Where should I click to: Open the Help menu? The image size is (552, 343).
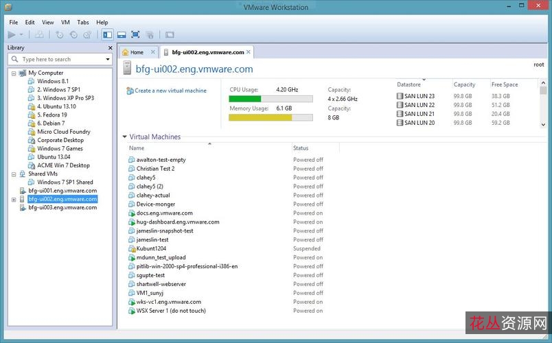click(x=102, y=22)
